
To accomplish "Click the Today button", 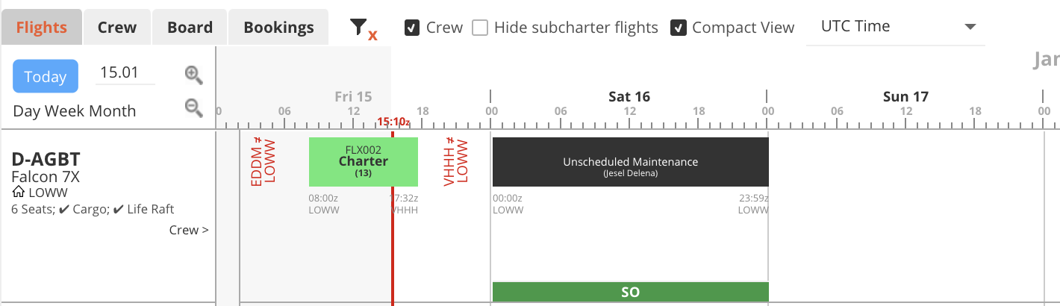I will 46,76.
